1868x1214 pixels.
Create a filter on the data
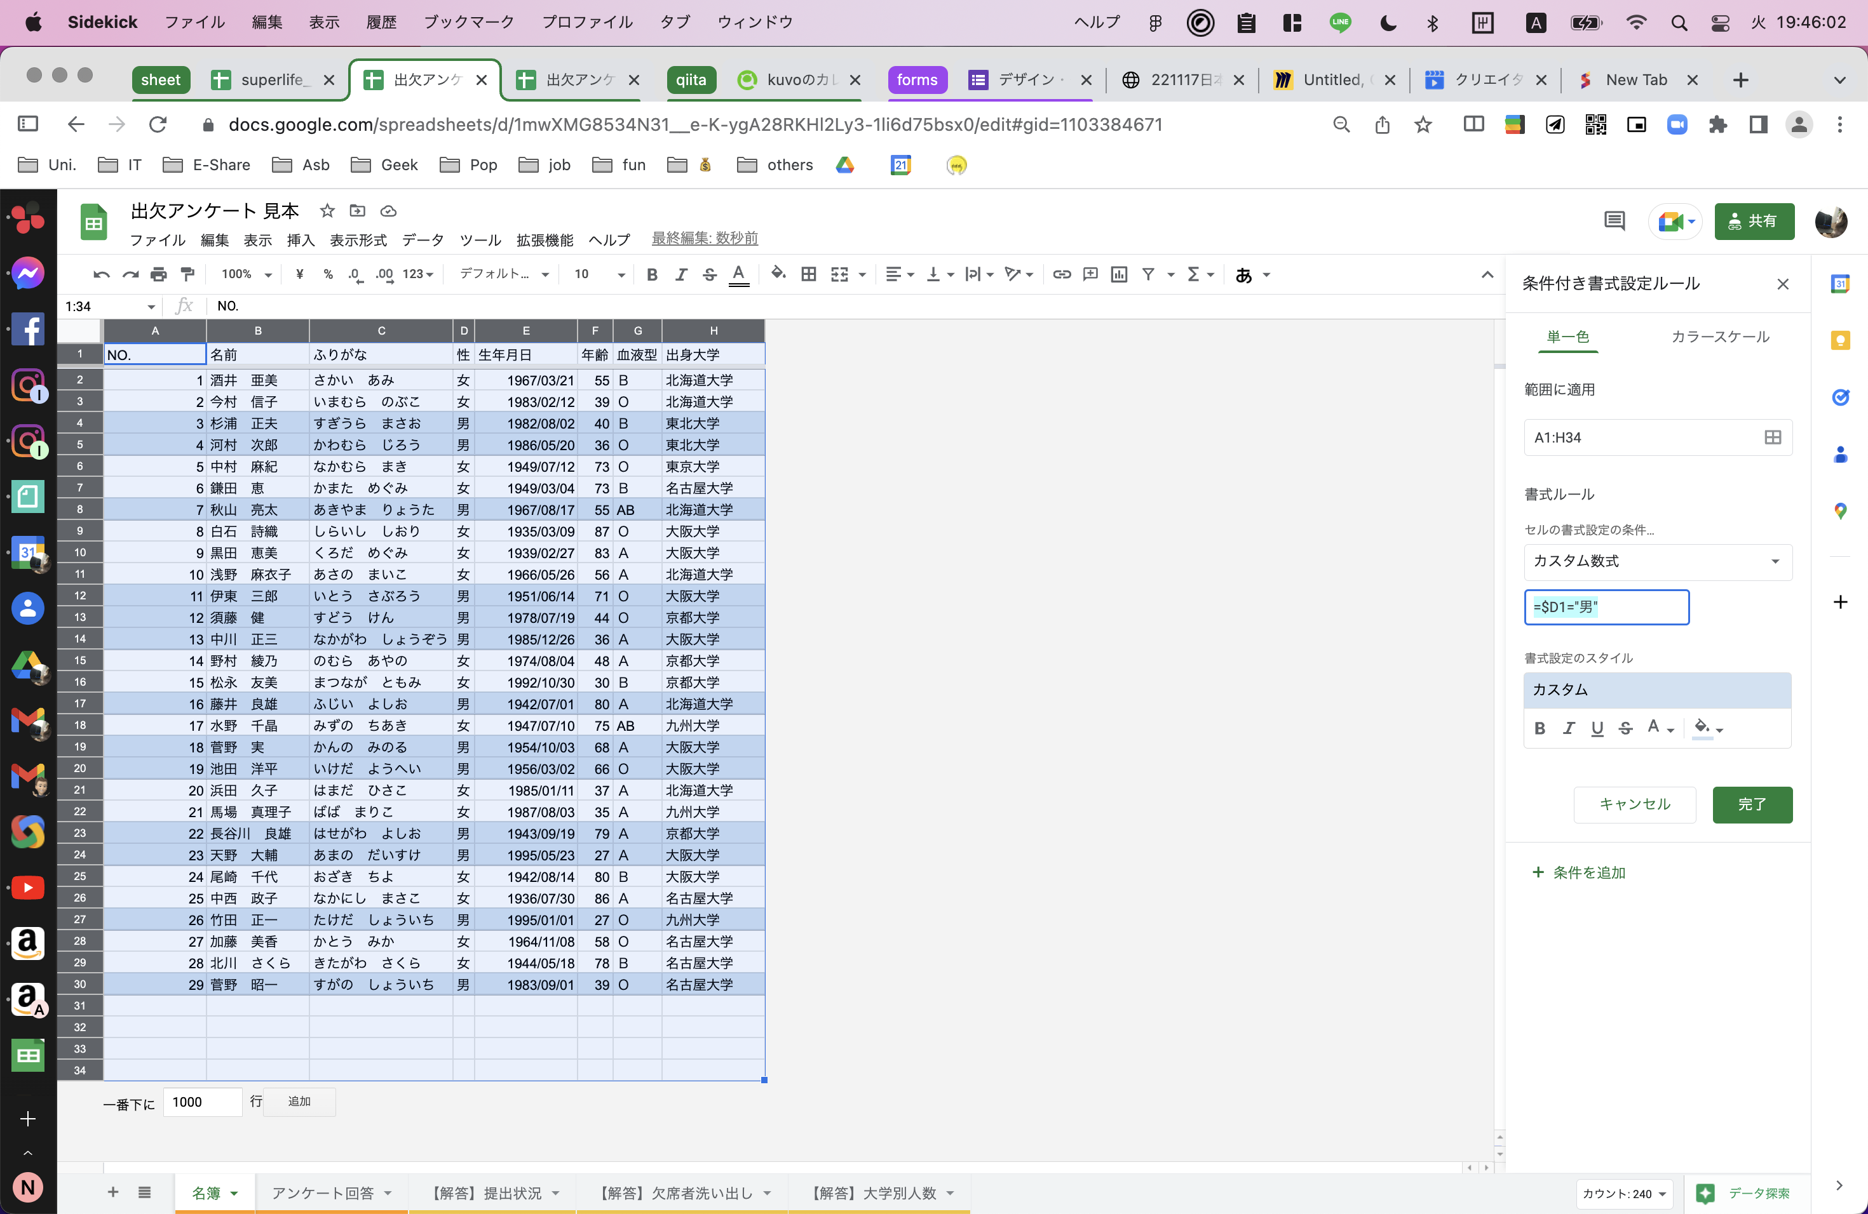point(1148,274)
